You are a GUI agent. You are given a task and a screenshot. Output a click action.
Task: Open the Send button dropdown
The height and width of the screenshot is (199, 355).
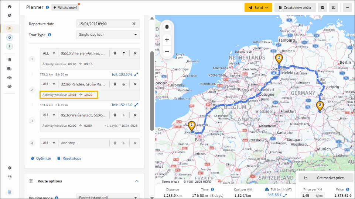pyautogui.click(x=258, y=7)
